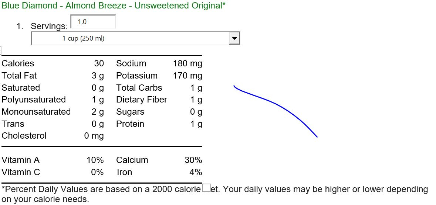Select the Total Carbs label

[139, 88]
